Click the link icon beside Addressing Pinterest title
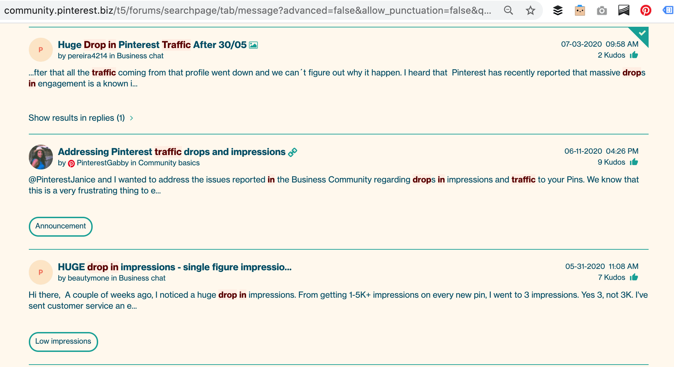This screenshot has height=367, width=674. click(x=292, y=152)
